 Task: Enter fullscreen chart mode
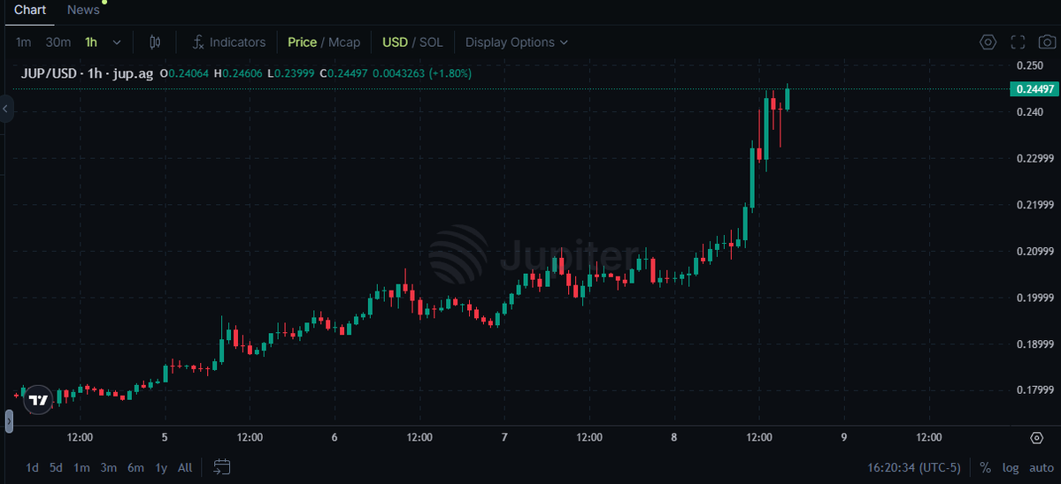click(x=1018, y=42)
